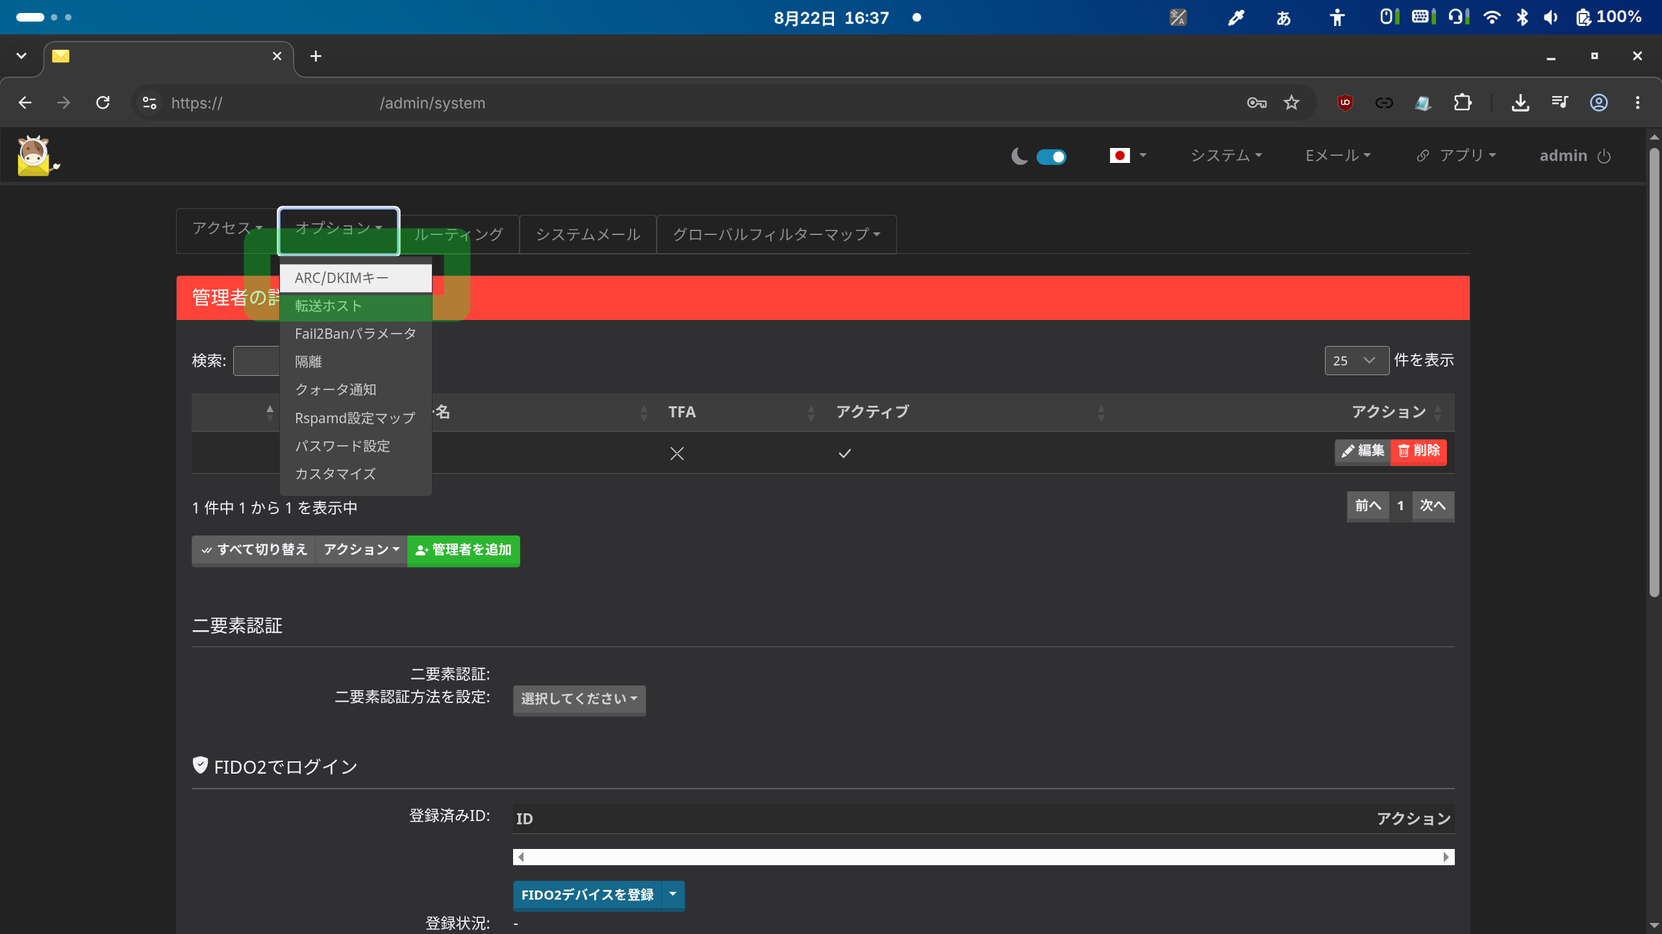The width and height of the screenshot is (1662, 934).
Task: Open the uBlock Origin extension icon
Action: 1345,103
